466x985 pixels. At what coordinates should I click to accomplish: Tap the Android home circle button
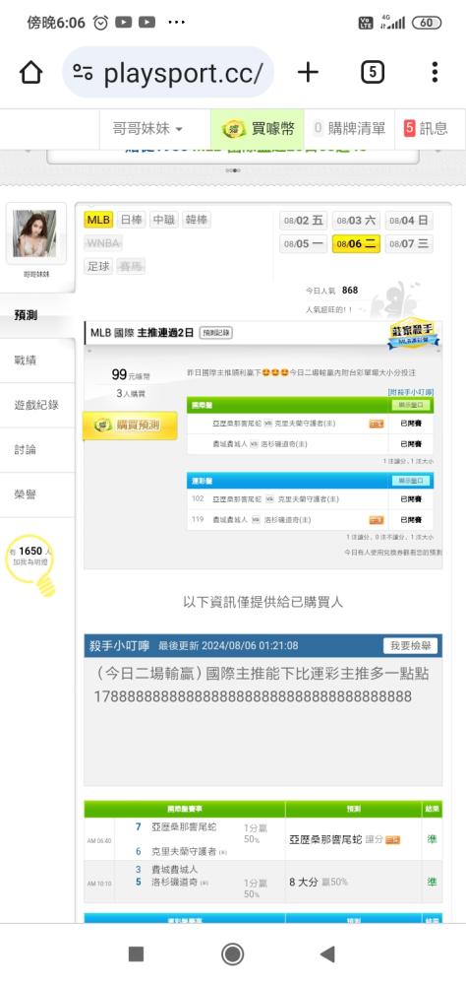click(x=233, y=953)
